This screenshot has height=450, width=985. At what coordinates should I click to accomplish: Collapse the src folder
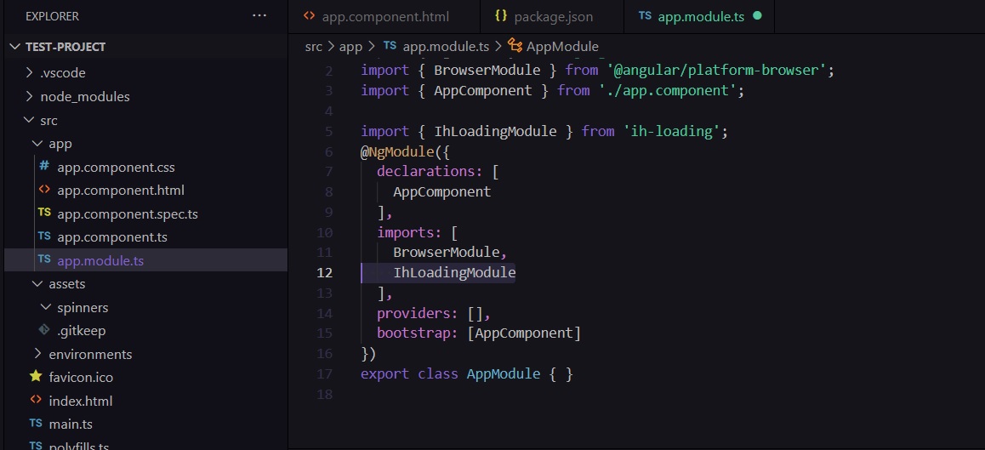point(29,119)
